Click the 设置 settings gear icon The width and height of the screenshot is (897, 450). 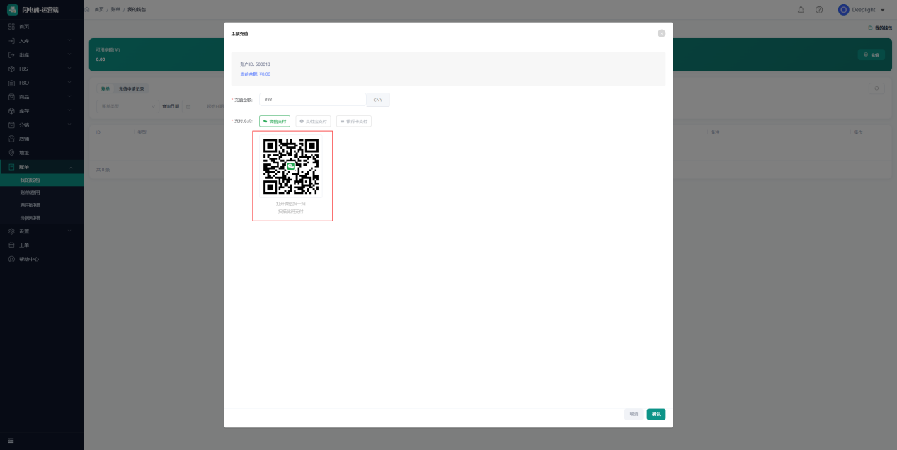(x=11, y=231)
